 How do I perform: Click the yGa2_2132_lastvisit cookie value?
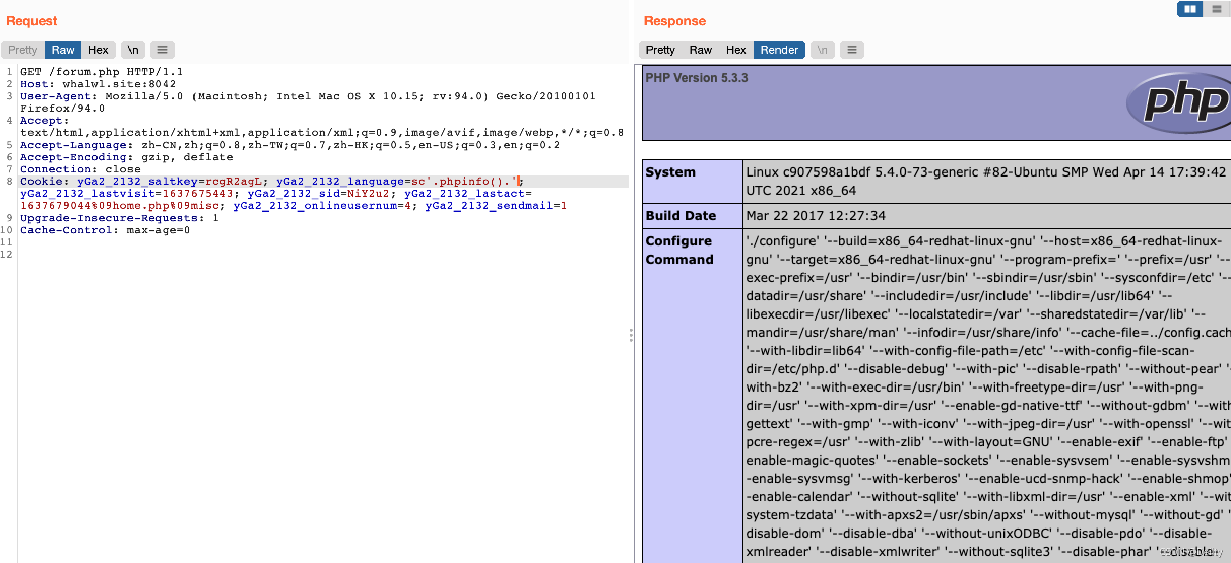click(198, 194)
